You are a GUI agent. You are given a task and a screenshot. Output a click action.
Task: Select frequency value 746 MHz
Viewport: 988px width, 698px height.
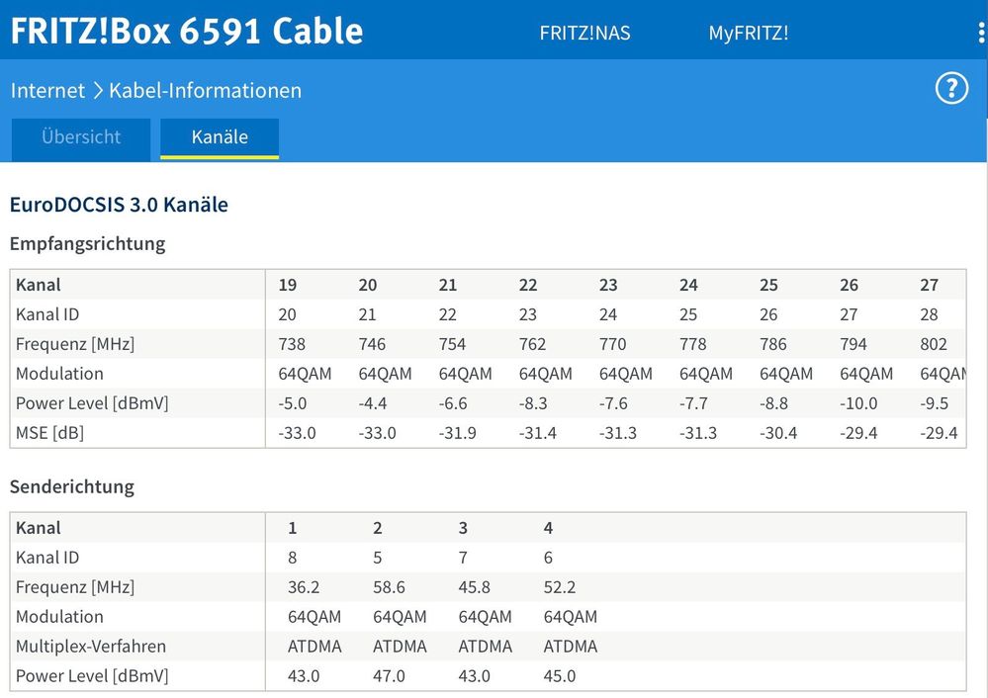[x=372, y=344]
